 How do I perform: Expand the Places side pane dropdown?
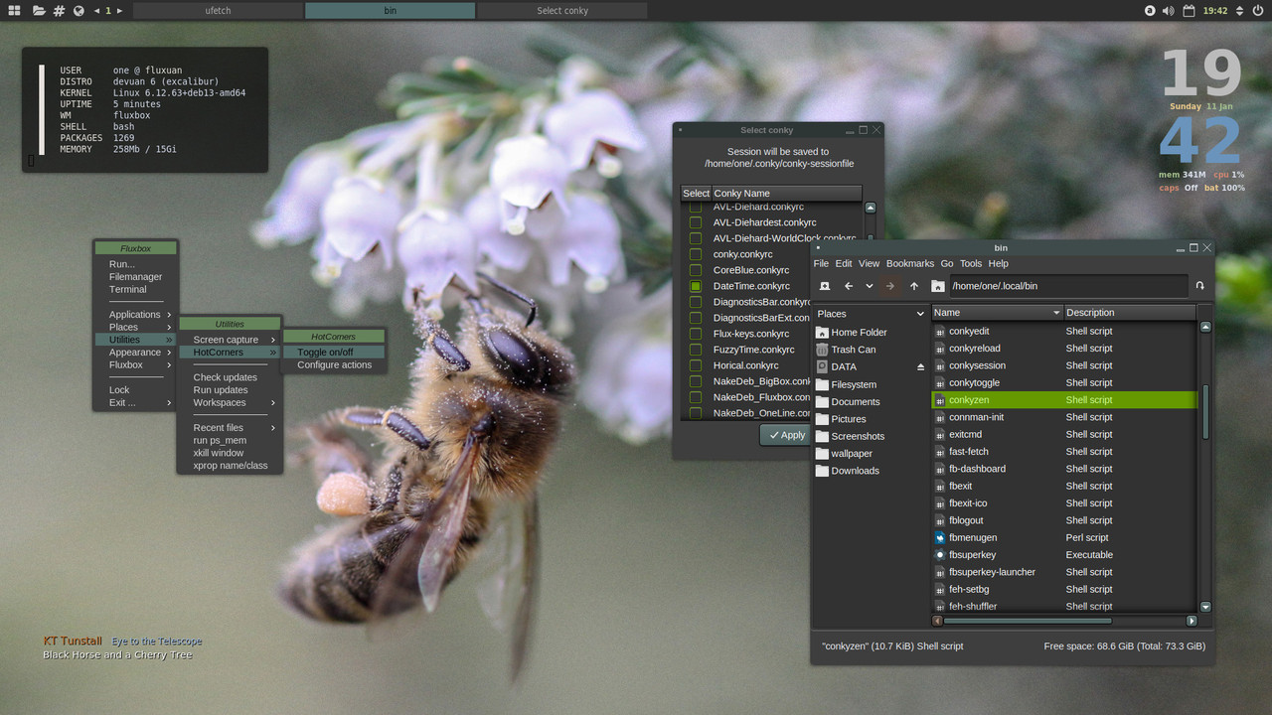click(918, 314)
